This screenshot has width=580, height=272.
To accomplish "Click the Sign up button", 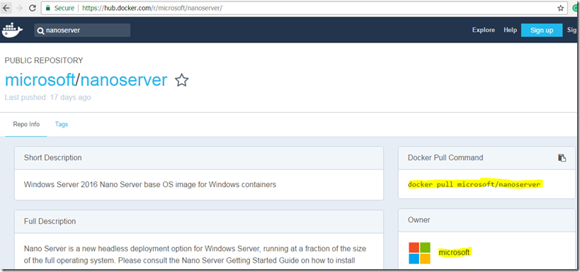I will point(542,30).
